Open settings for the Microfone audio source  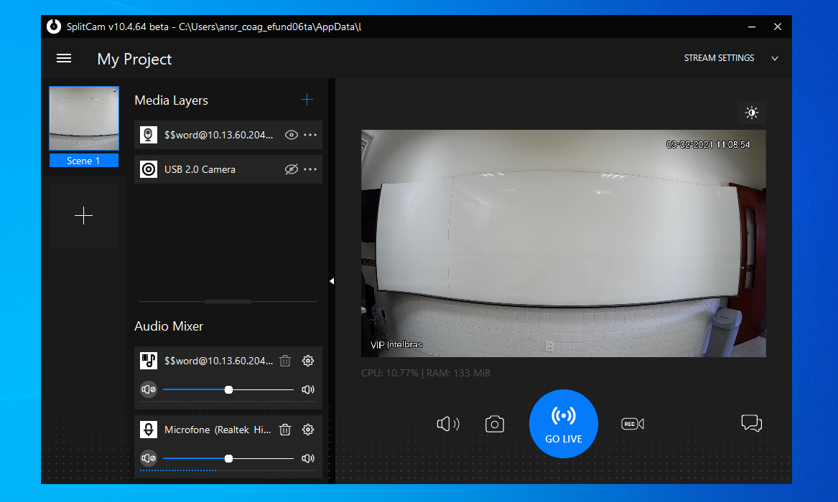(x=308, y=430)
